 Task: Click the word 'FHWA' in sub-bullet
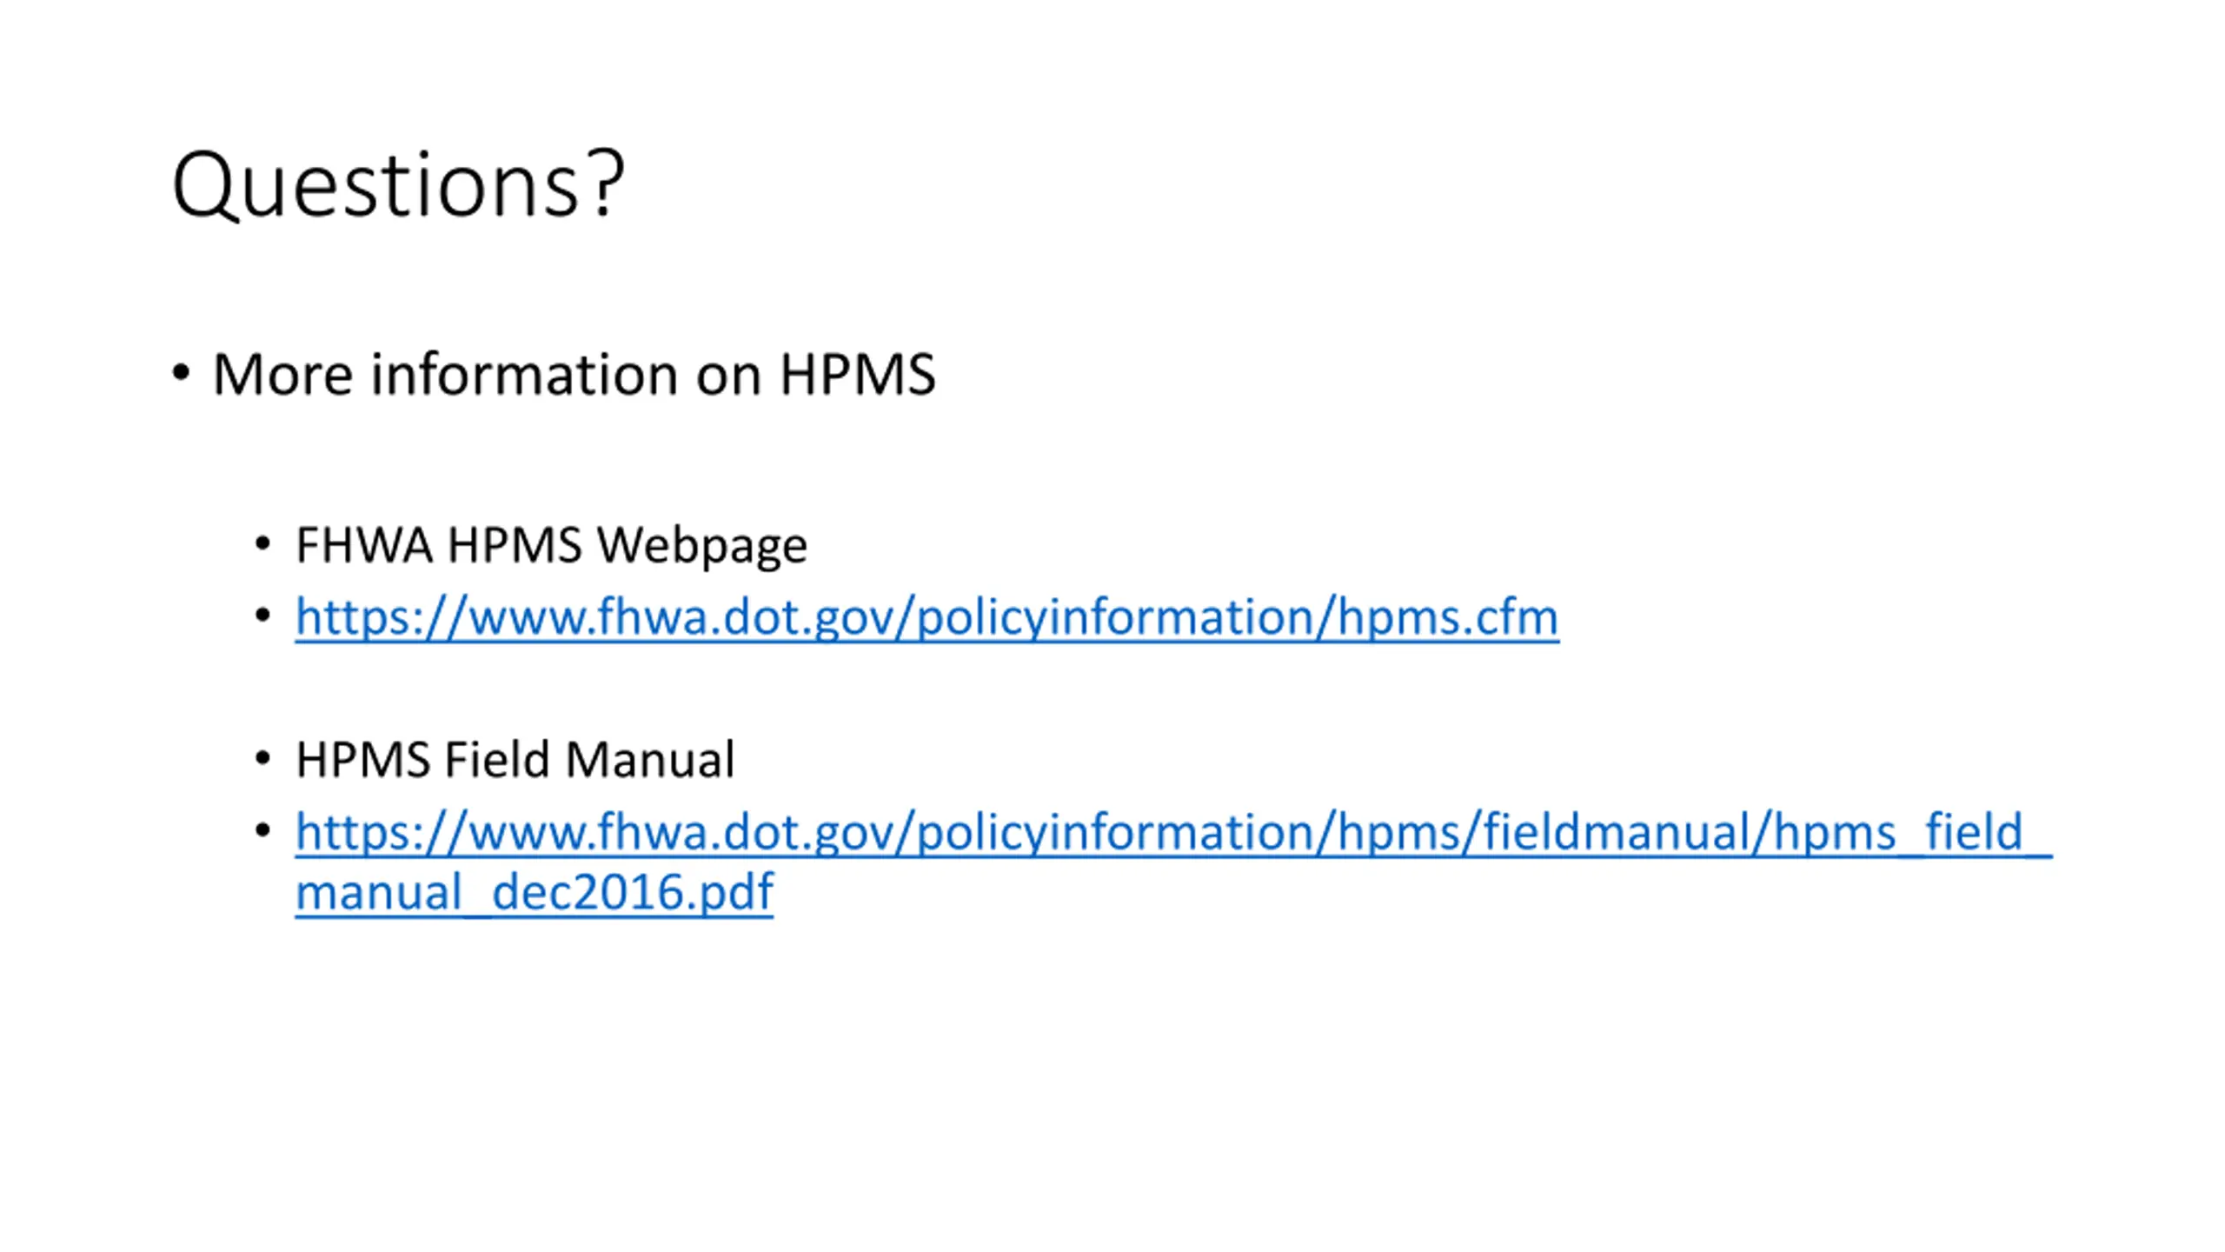[364, 546]
